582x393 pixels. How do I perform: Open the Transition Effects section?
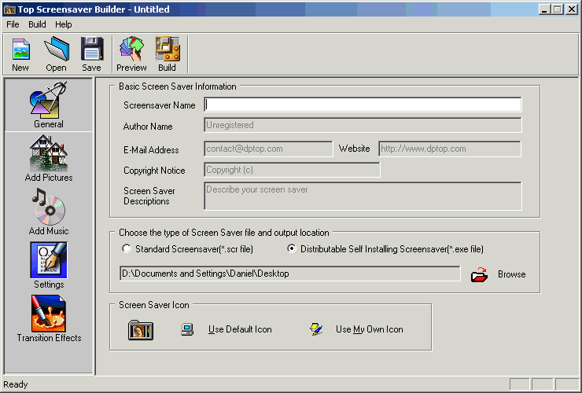[x=49, y=318]
